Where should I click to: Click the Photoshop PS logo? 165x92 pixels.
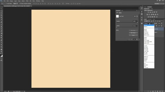(x=1, y=1)
